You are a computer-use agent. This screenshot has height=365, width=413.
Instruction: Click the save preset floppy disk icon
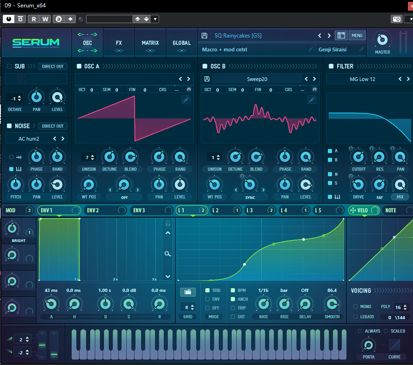coord(205,36)
